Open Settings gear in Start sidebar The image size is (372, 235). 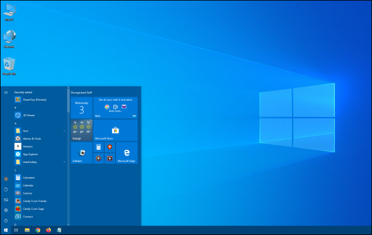pos(6,210)
